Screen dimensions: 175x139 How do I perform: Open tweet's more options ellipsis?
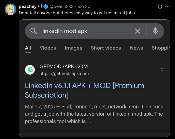[167, 7]
